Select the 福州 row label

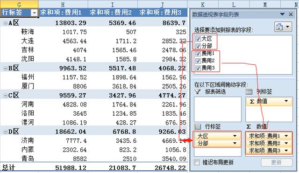(28, 77)
